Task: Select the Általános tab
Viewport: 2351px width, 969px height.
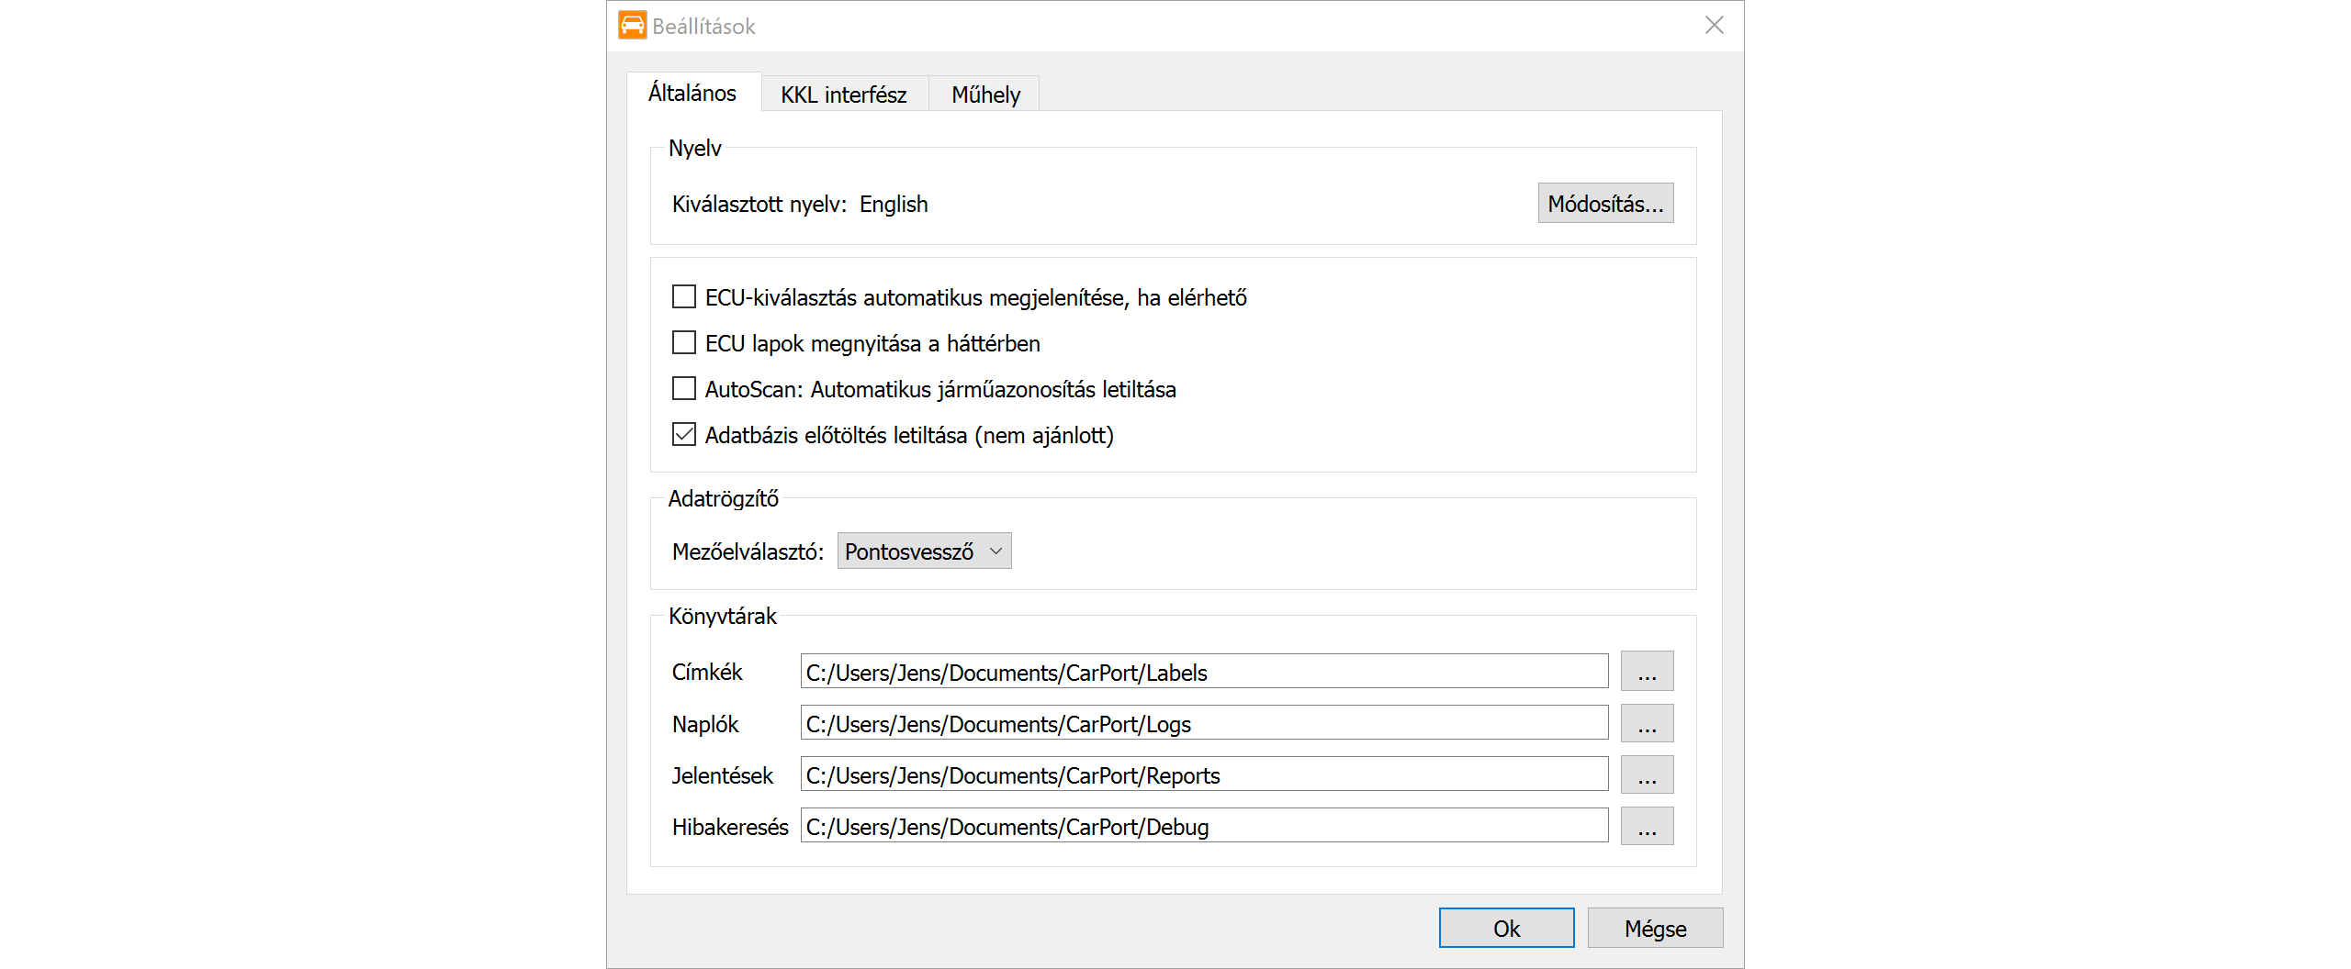Action: (692, 93)
